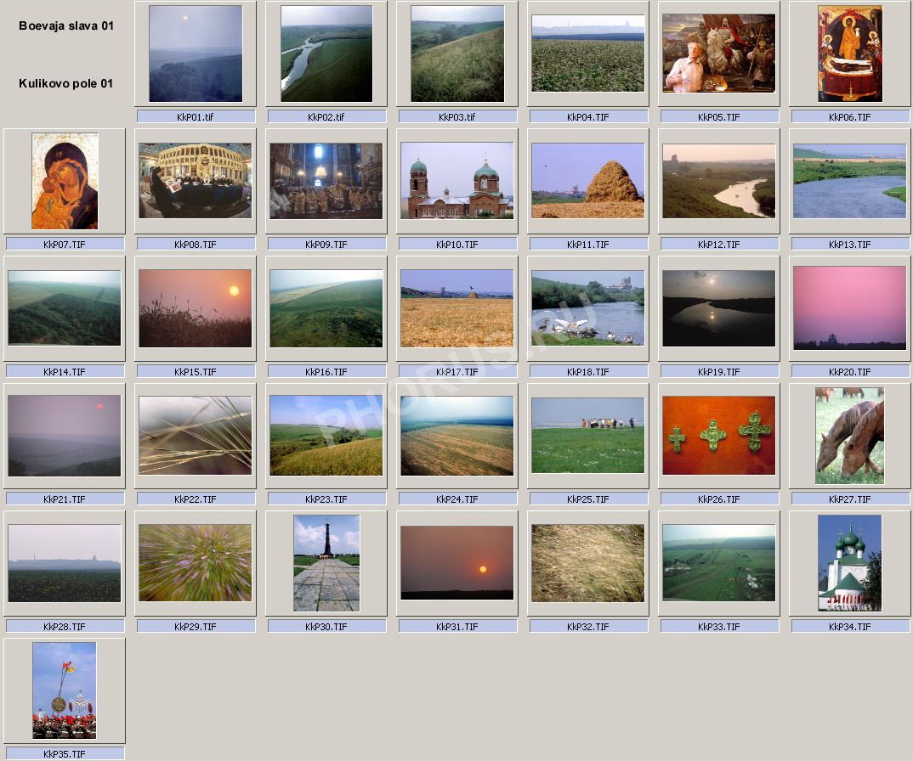The image size is (913, 761).
Task: Select the KkP14.TIF forested hills thumbnail
Action: click(x=65, y=307)
